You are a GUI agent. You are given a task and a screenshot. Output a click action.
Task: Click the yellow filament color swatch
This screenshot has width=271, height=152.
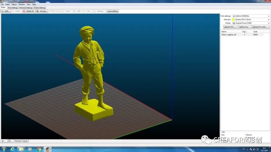pyautogui.click(x=233, y=19)
